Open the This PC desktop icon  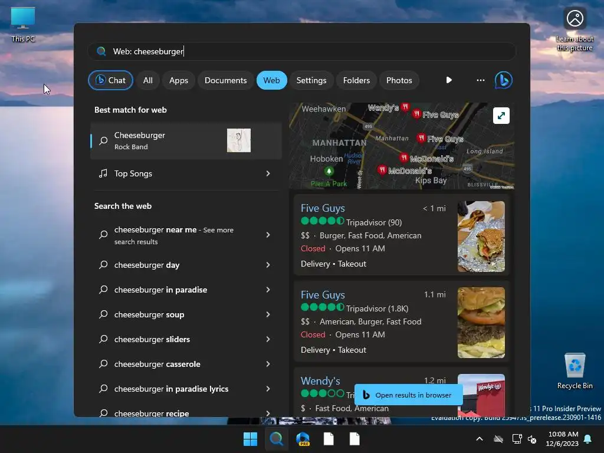(x=23, y=25)
